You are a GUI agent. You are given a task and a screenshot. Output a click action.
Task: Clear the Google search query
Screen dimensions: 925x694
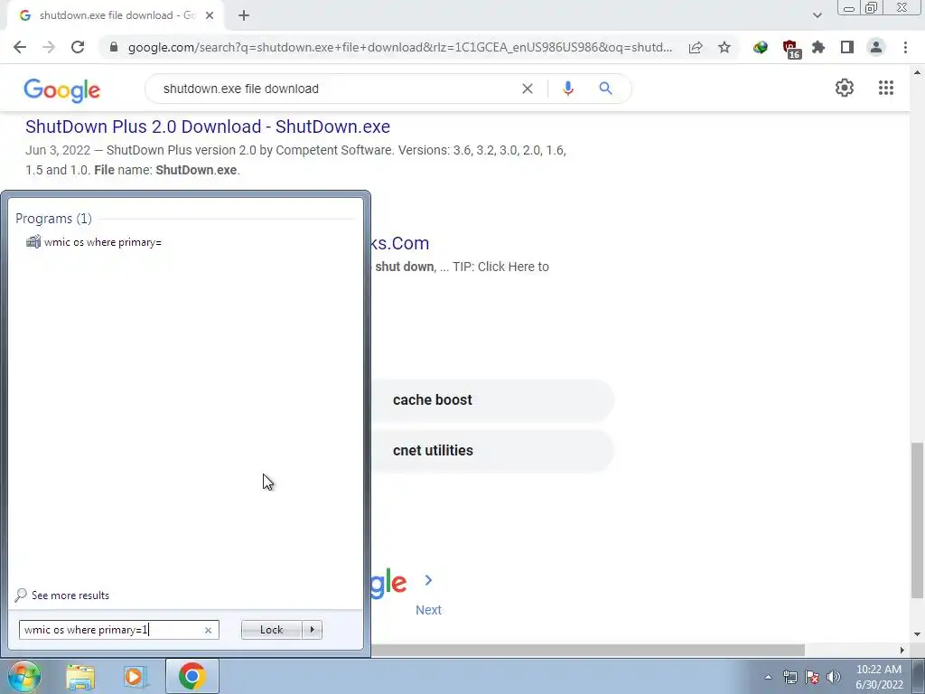pos(528,89)
